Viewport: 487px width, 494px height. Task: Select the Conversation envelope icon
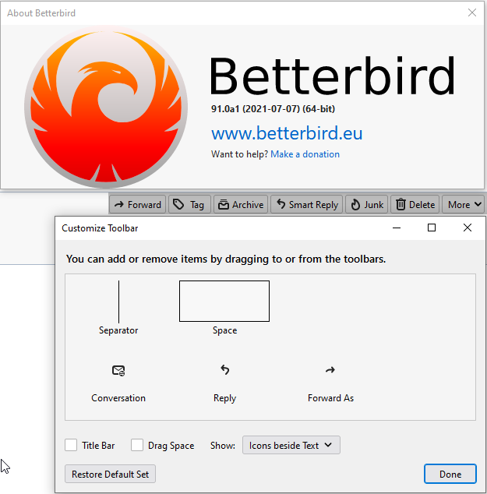click(118, 370)
